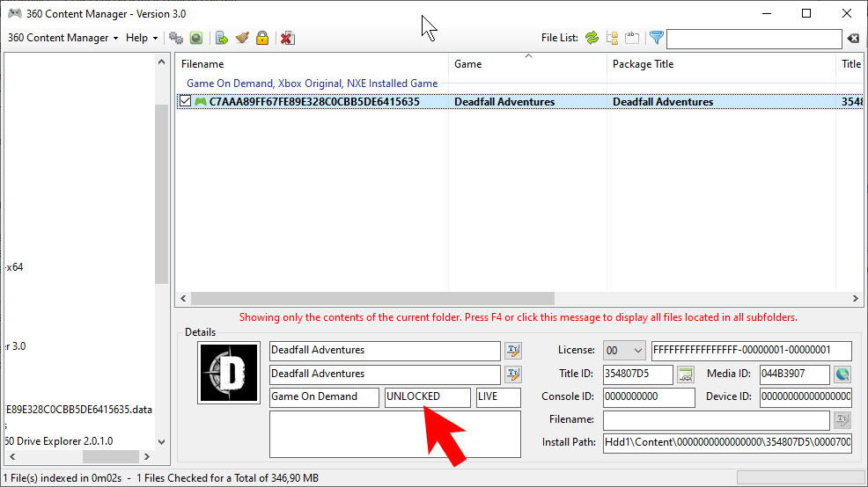868x487 pixels.
Task: Select the E89E328C0CBB5DE6415635.data entry in left panel
Action: (x=78, y=410)
